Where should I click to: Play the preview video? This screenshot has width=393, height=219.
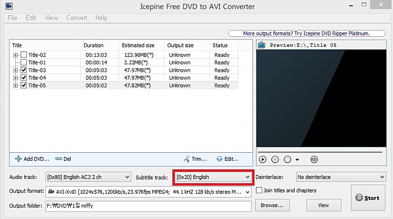tap(263, 160)
